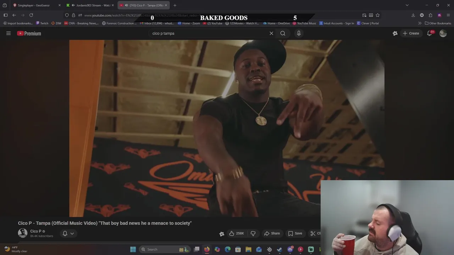Image resolution: width=454 pixels, height=255 pixels.
Task: Open the browser application menu
Action: pos(448,15)
